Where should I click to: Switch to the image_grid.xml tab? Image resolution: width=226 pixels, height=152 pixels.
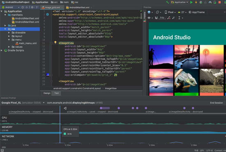point(53,7)
